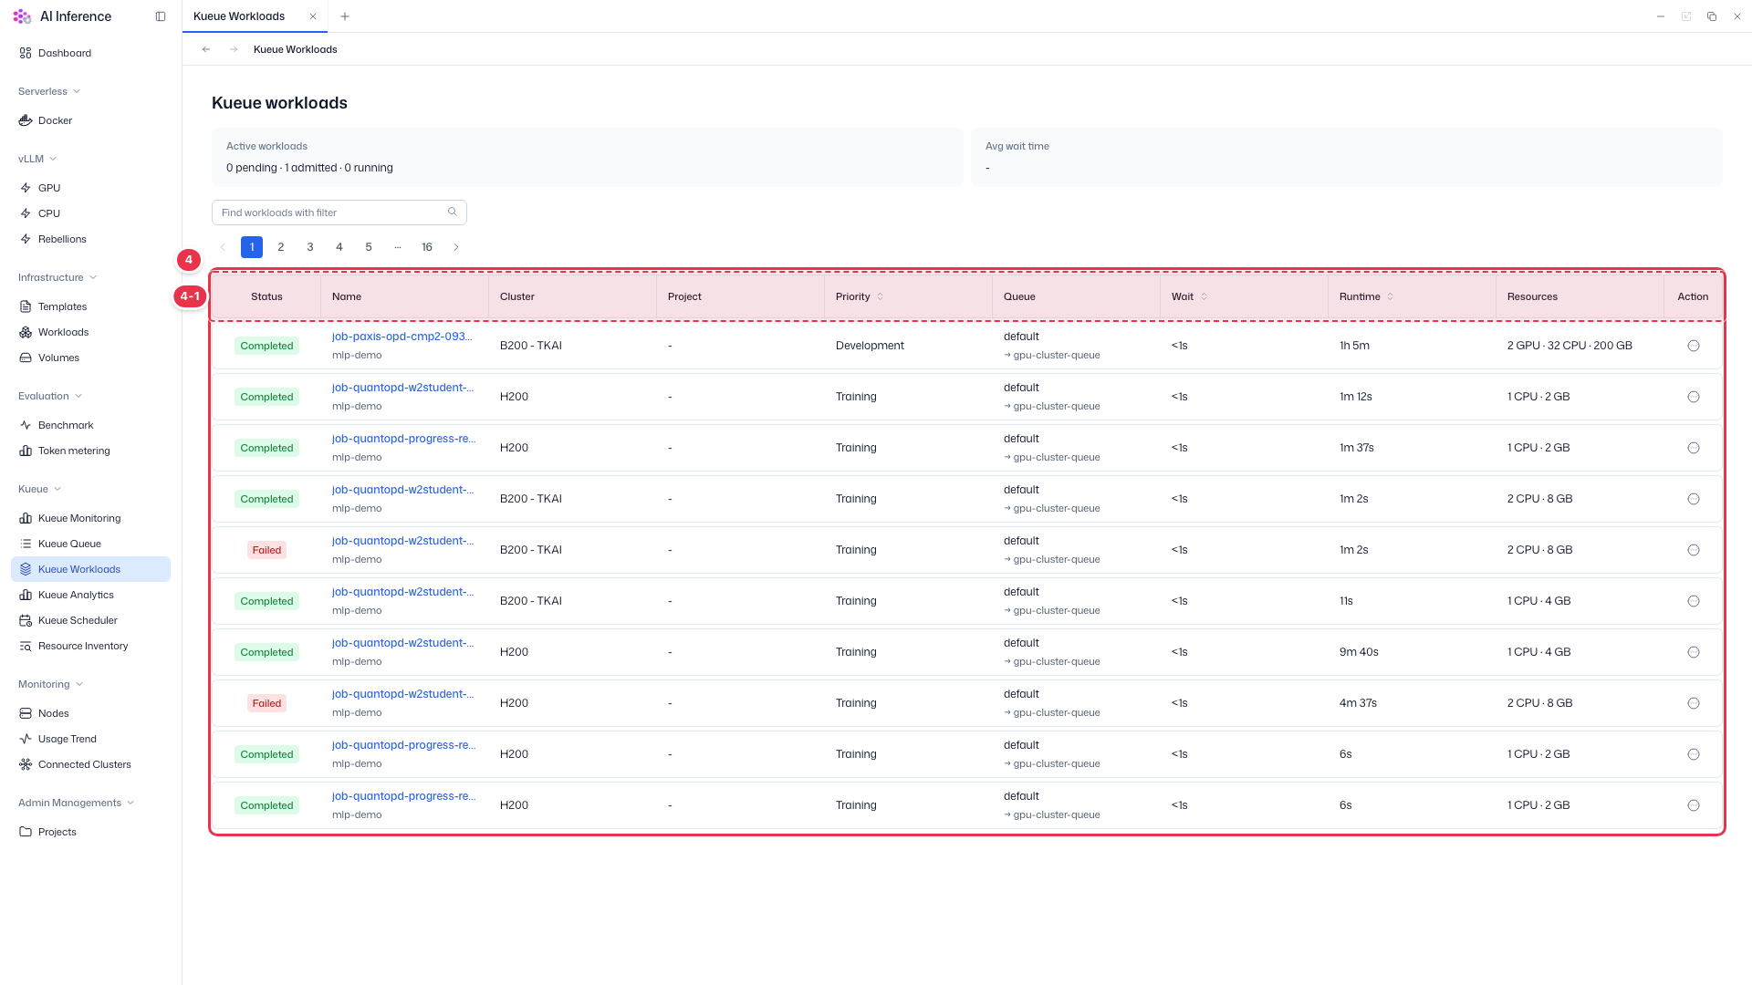Click the Failed badge on 4m 37s row

(266, 703)
